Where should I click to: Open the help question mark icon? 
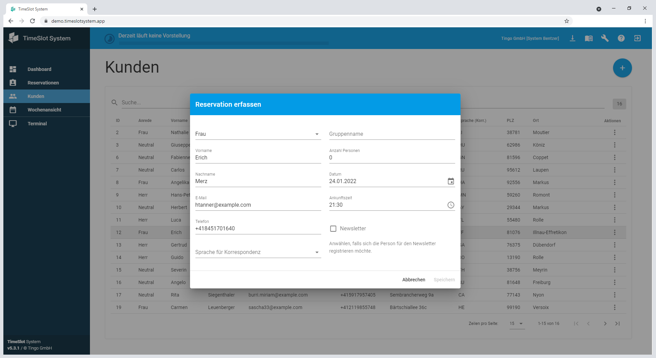point(621,38)
